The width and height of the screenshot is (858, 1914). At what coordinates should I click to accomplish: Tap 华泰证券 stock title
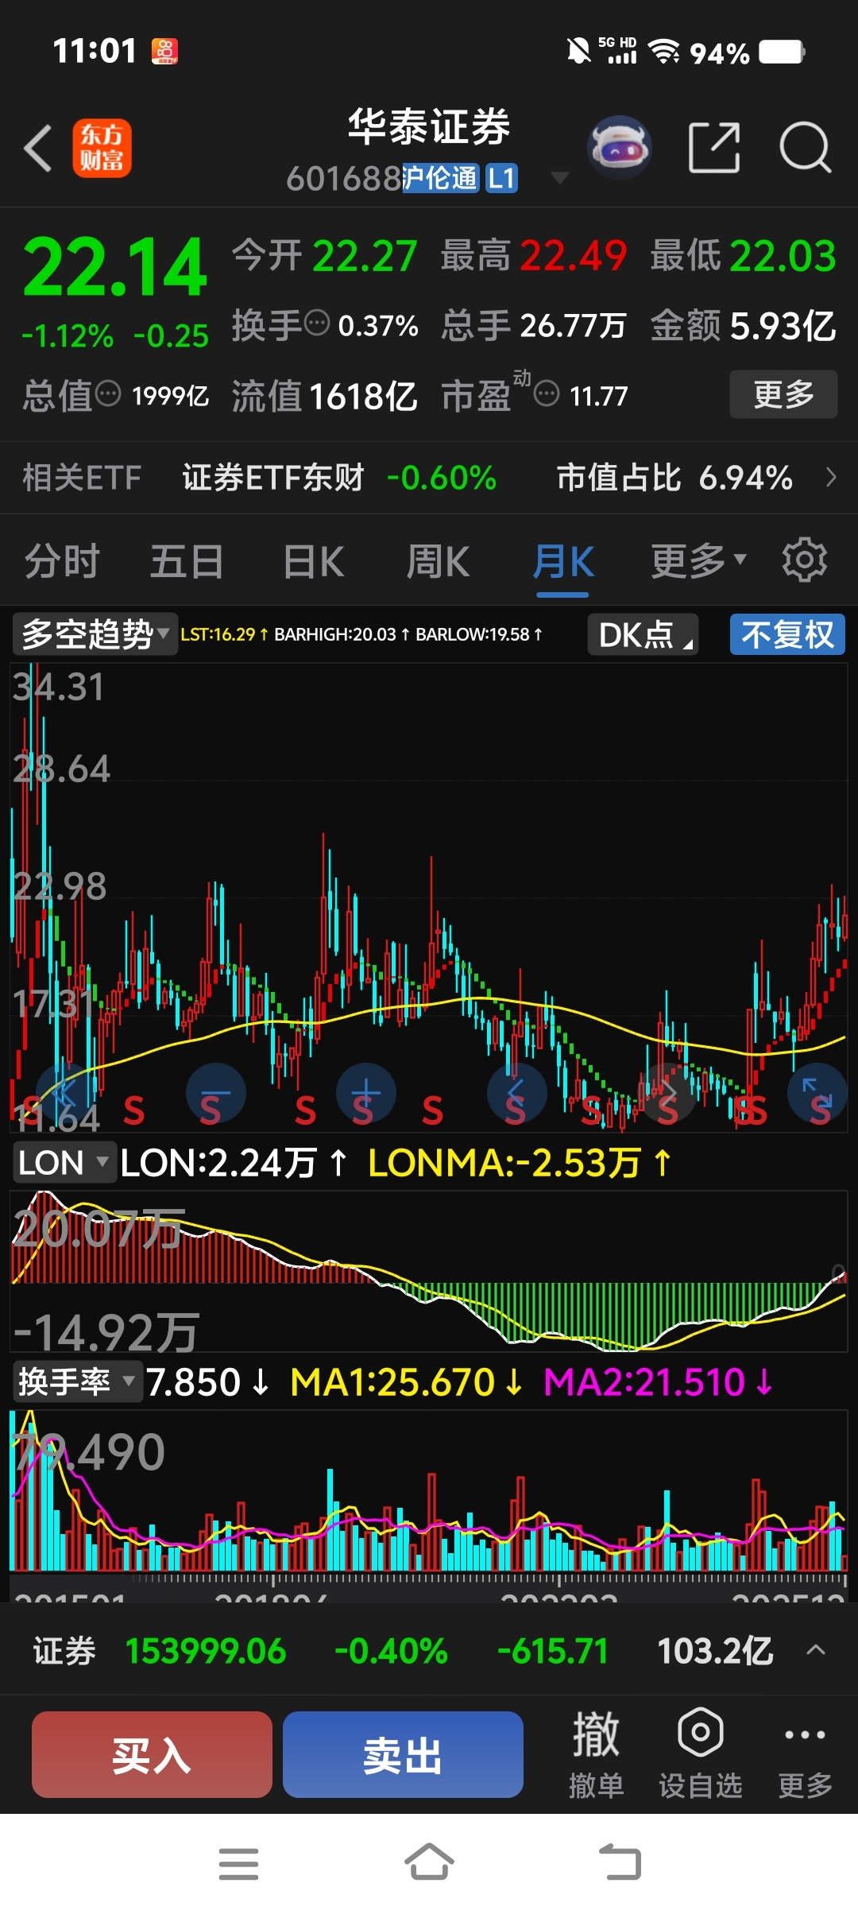click(x=429, y=127)
